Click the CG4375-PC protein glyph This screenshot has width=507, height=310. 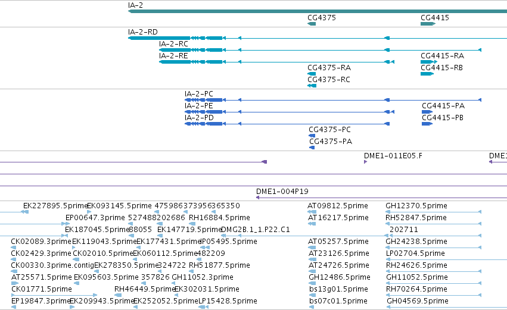[312, 136]
